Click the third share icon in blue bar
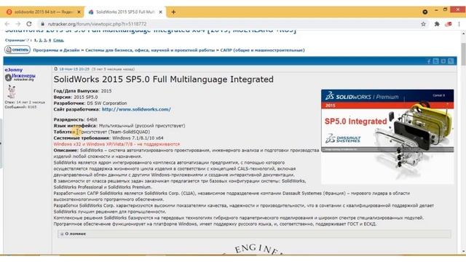The height and width of the screenshot is (262, 466). click(x=443, y=61)
